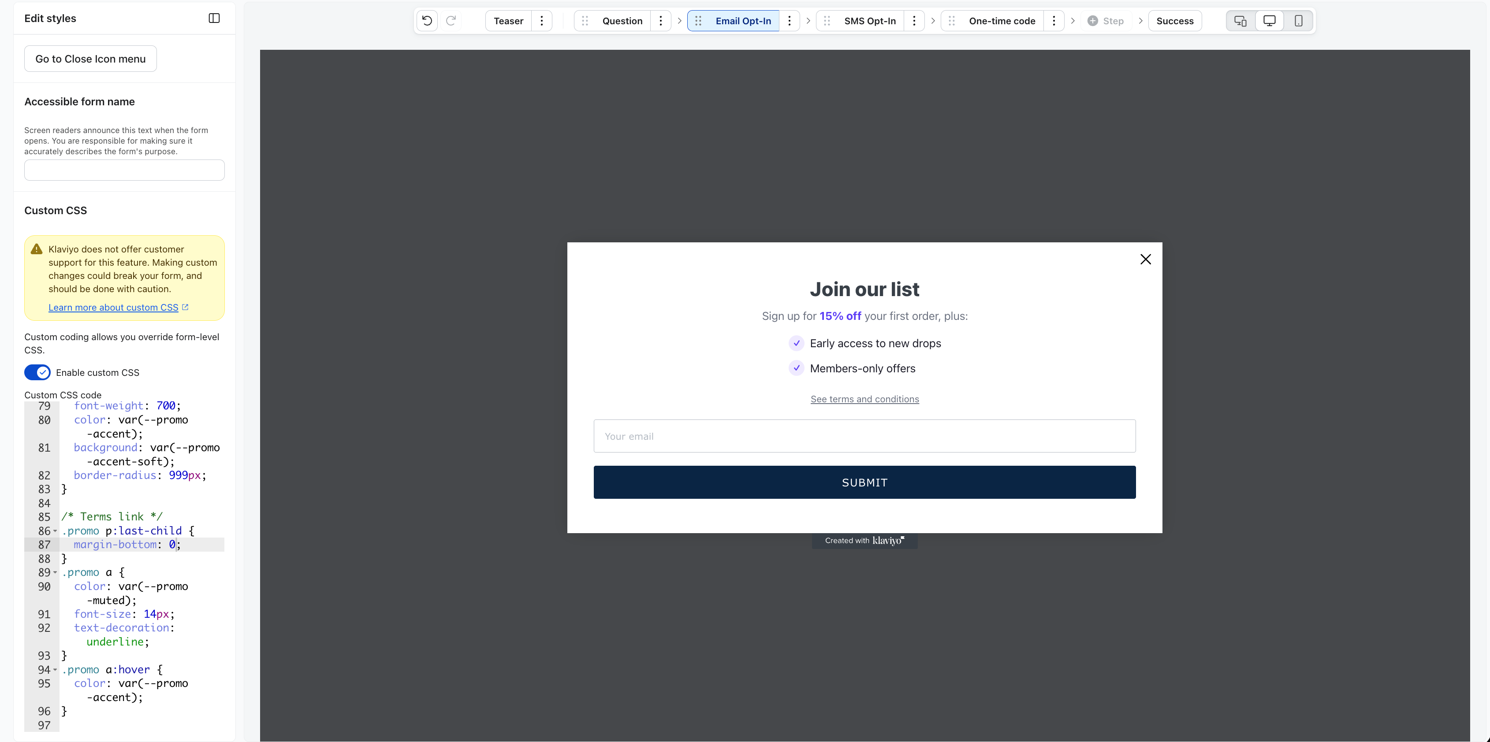Click the Accessible form name input field

[124, 170]
